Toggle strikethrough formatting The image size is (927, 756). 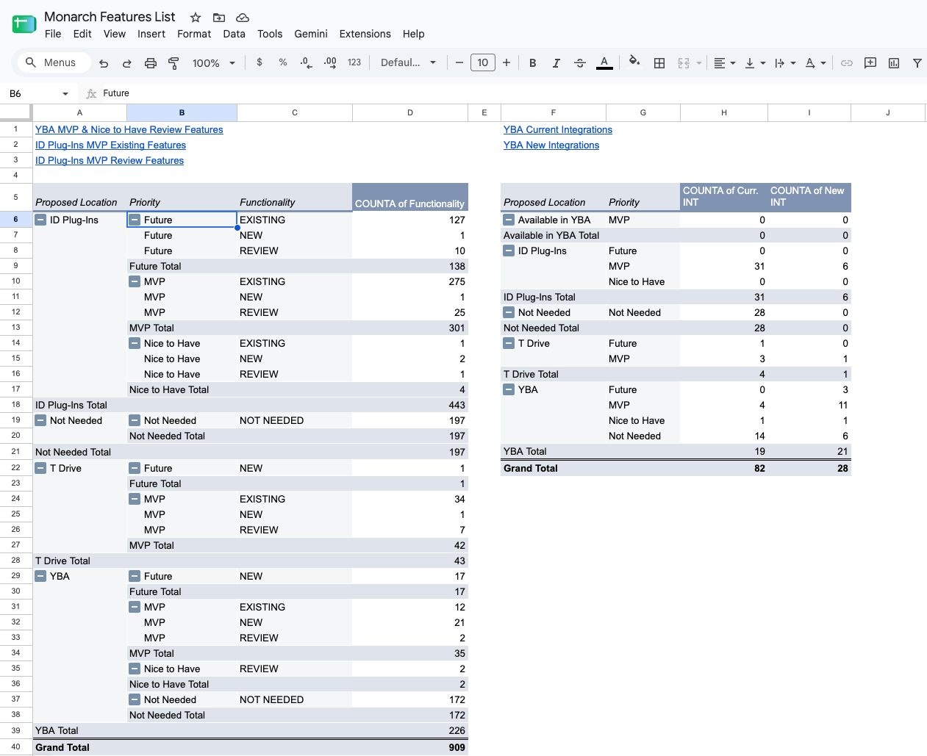click(580, 63)
